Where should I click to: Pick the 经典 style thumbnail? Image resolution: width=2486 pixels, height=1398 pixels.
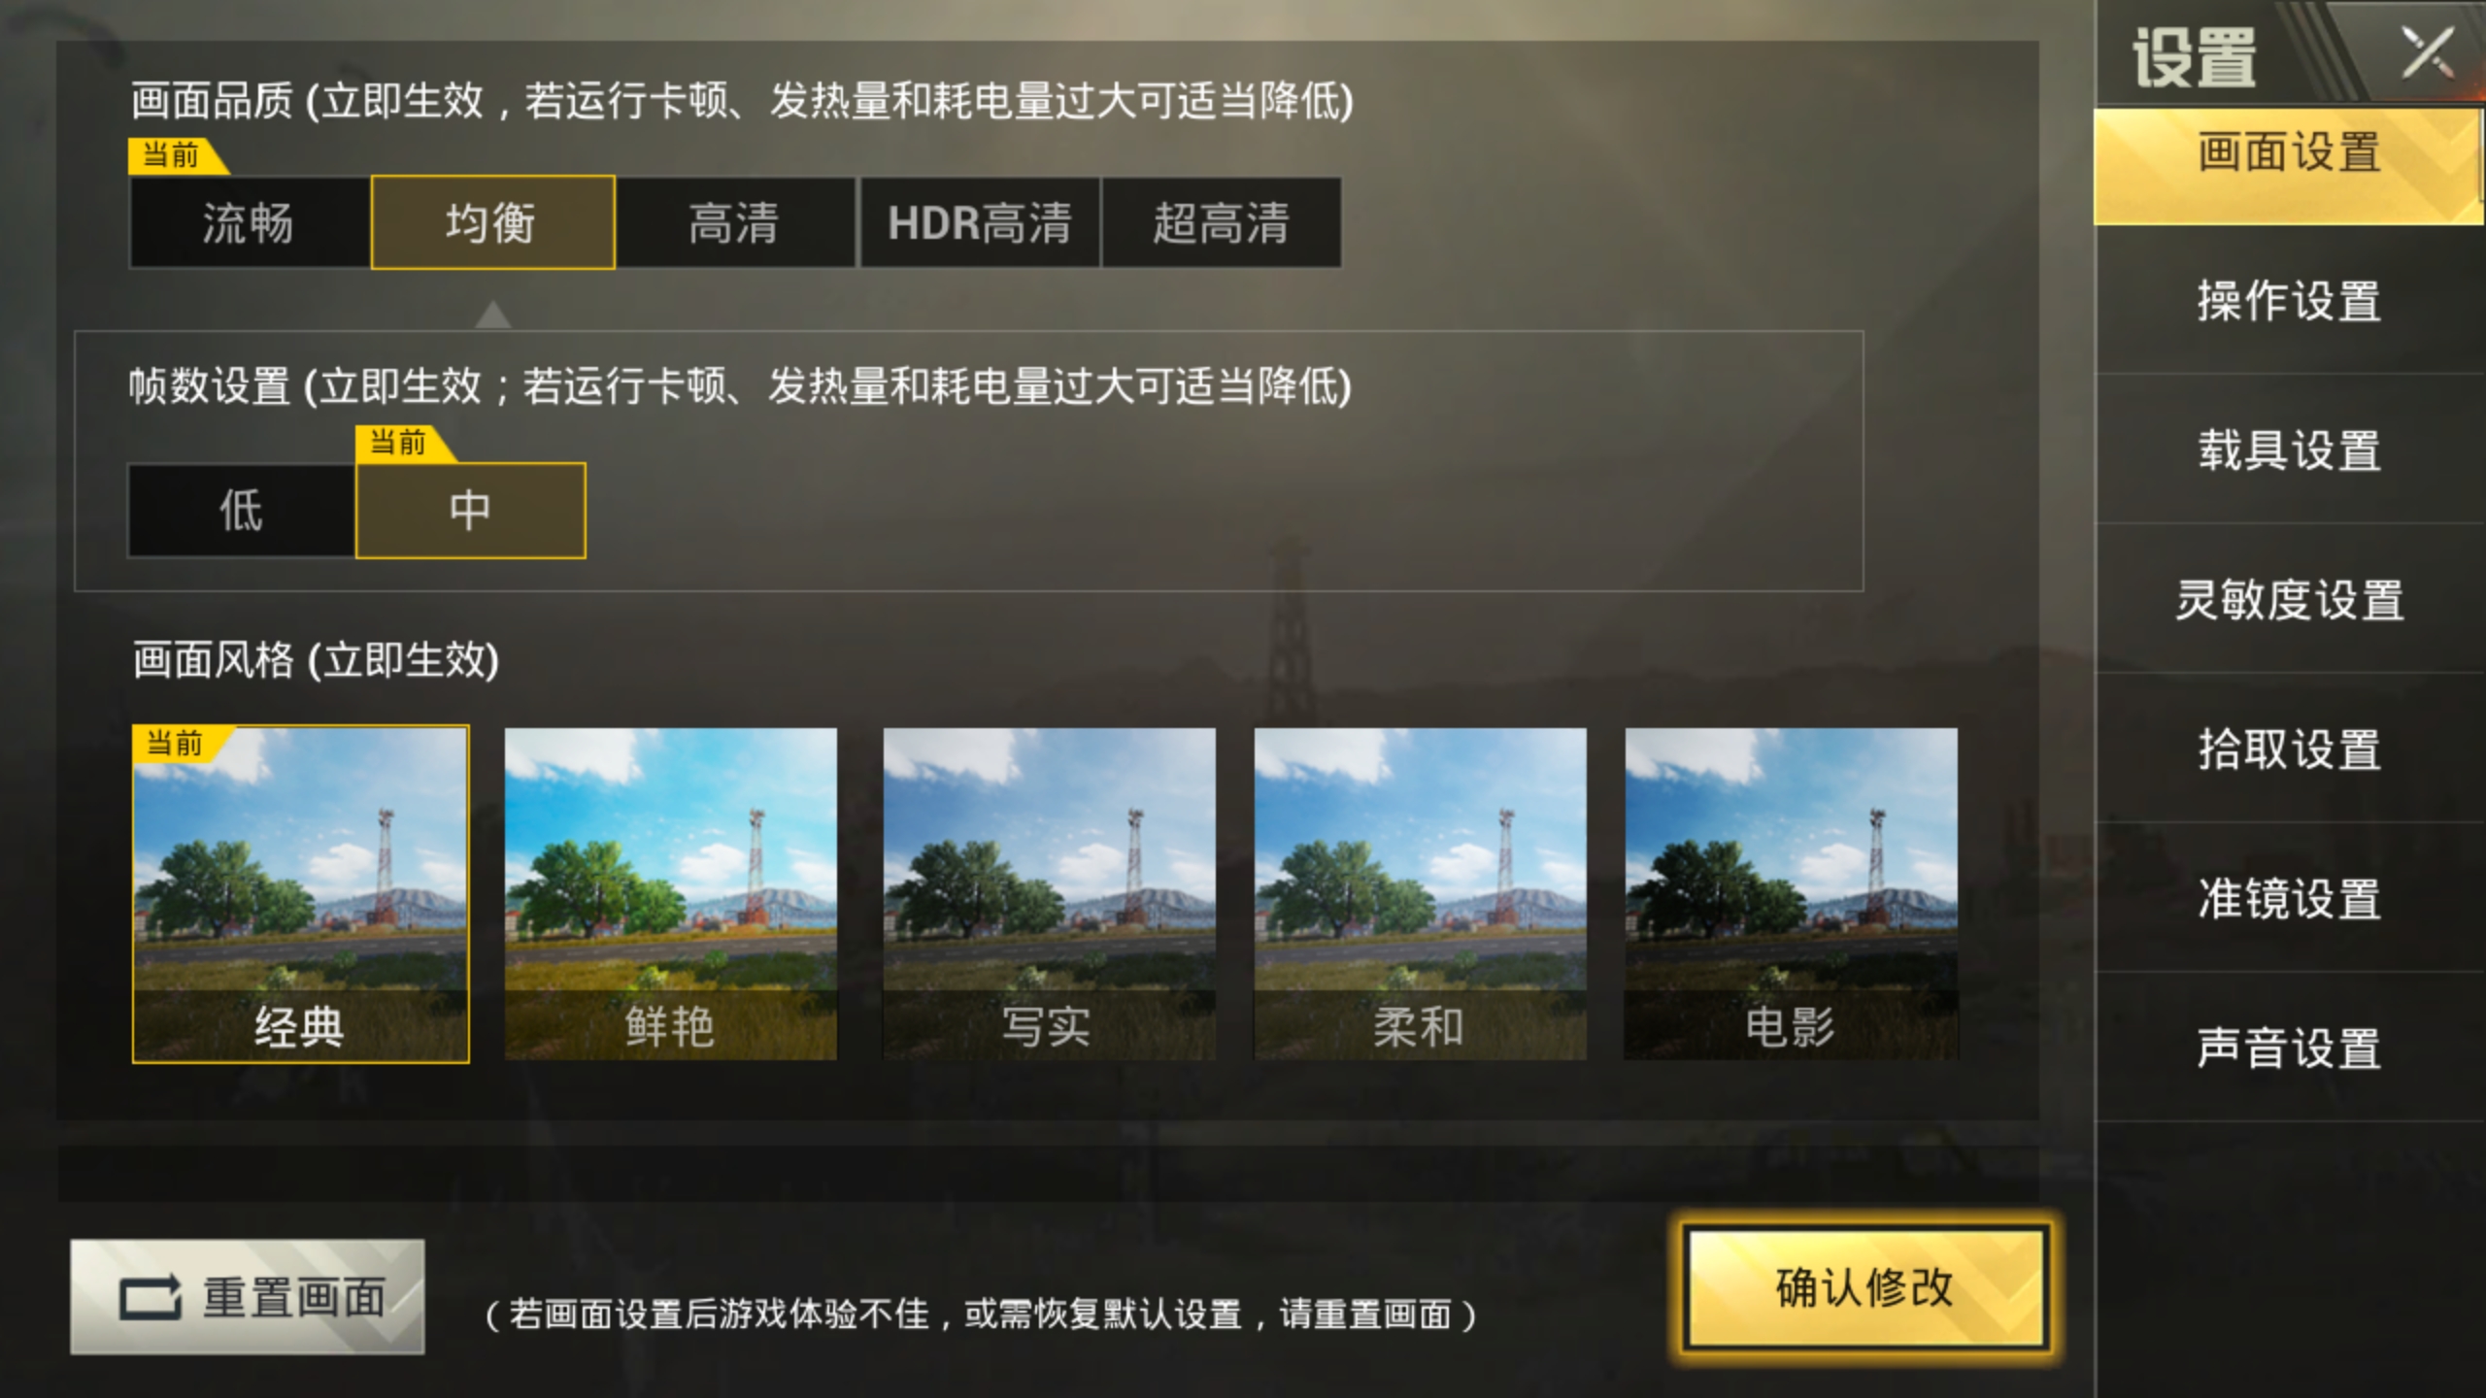[301, 893]
